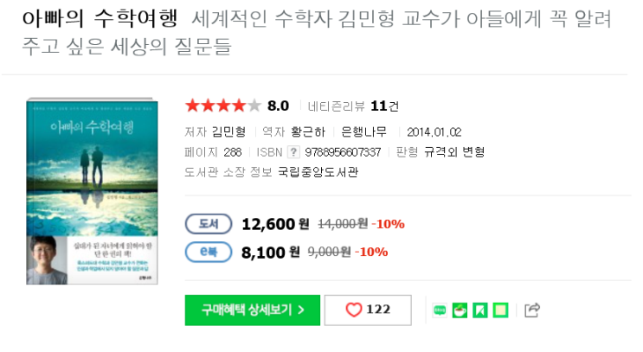This screenshot has height=352, width=643.
Task: Open the share arrow icon
Action: pos(533,310)
